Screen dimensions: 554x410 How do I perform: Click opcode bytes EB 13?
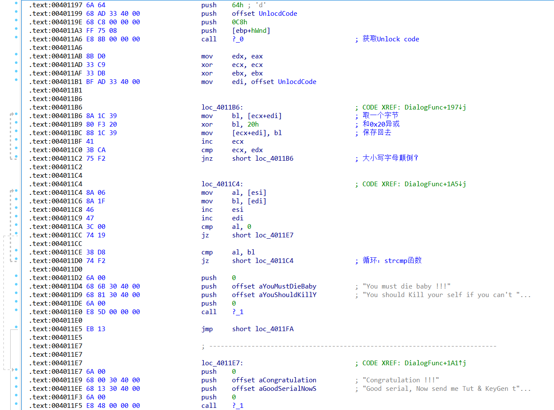pos(96,329)
